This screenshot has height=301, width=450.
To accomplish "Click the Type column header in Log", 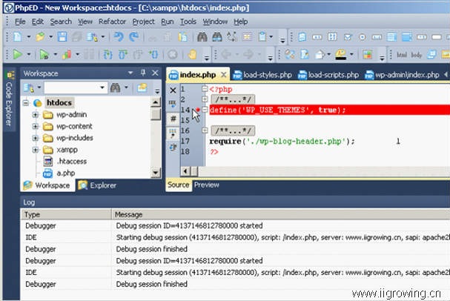I will coord(66,215).
